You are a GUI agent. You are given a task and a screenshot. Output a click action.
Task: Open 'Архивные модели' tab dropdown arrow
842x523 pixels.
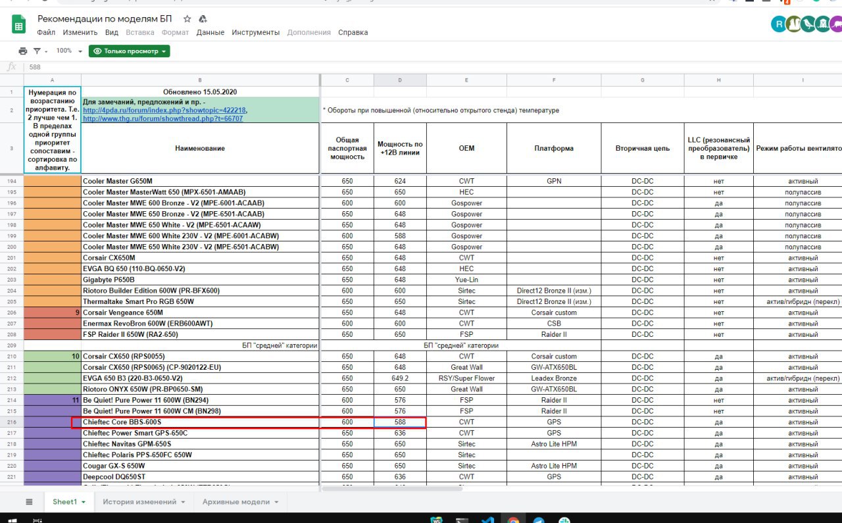click(276, 502)
